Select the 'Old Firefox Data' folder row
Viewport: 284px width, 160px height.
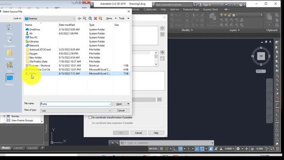click(x=77, y=61)
